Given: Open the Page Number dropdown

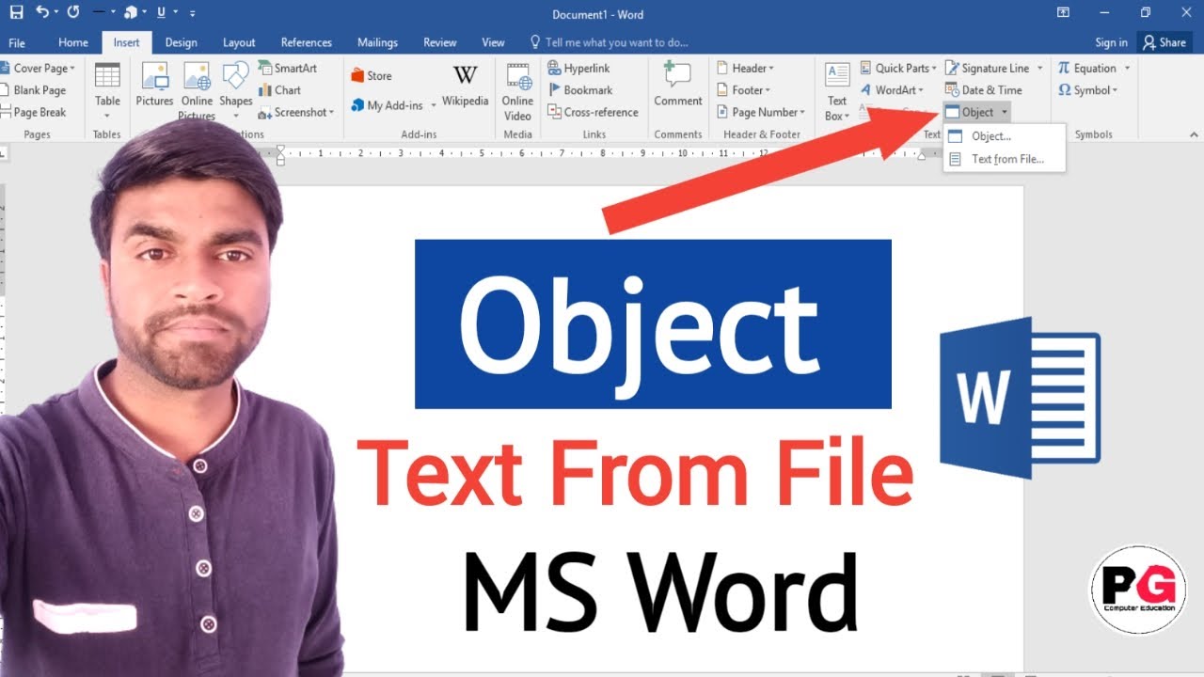Looking at the screenshot, I should click(x=761, y=112).
